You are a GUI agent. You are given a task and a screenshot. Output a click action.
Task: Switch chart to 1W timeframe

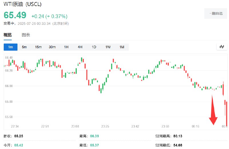[x=108, y=47]
